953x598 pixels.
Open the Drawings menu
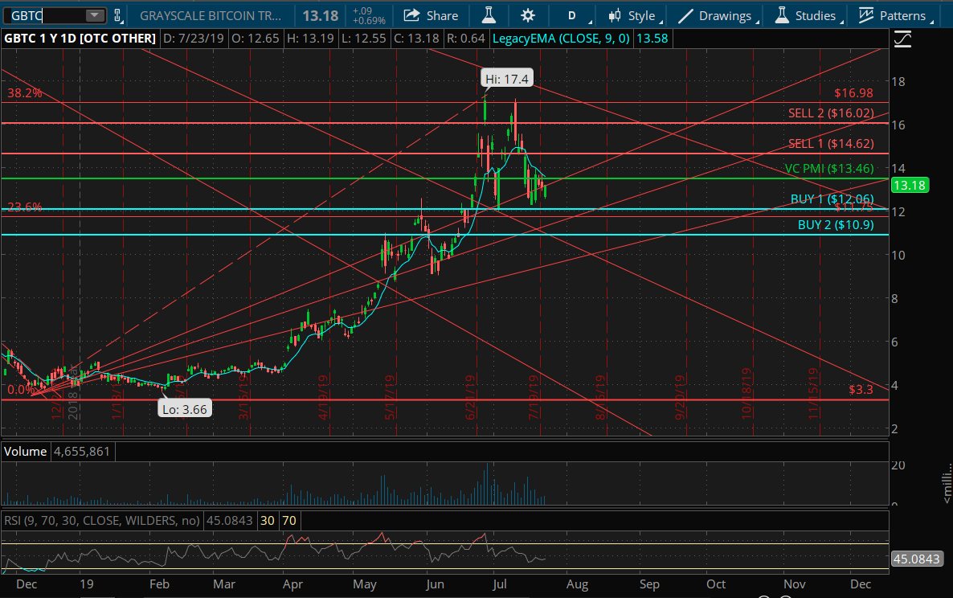[x=725, y=15]
